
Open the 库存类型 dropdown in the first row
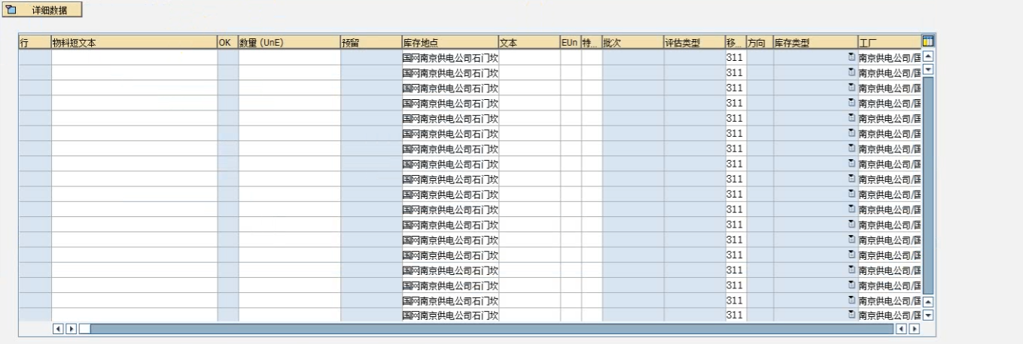click(x=851, y=57)
